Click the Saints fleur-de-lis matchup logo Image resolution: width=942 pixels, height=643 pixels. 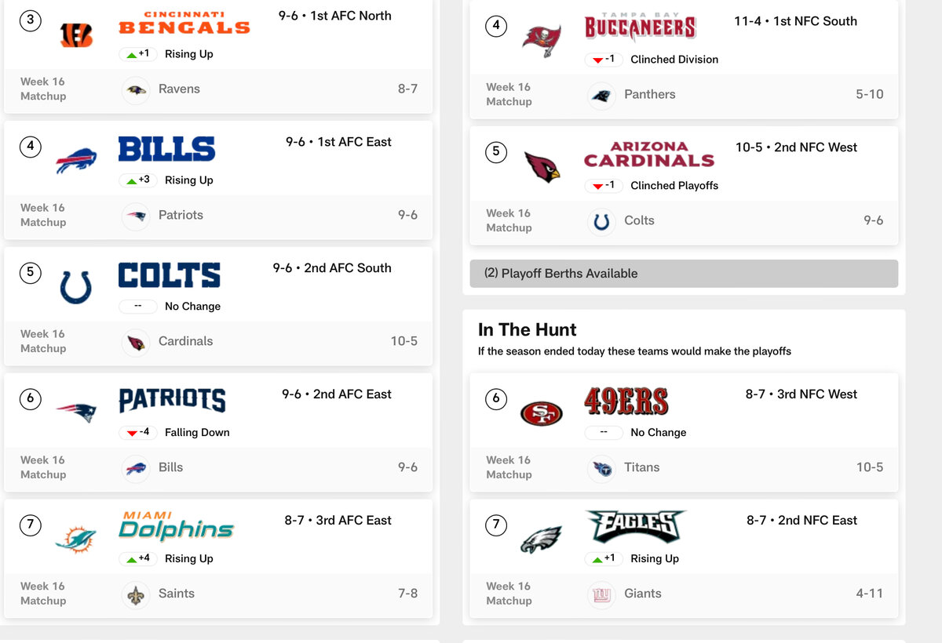136,594
